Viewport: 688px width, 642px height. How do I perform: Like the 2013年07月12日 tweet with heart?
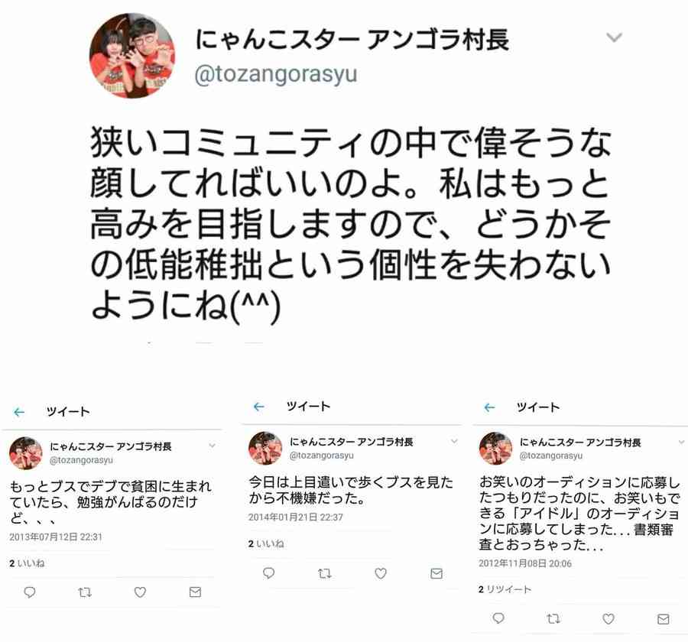(x=140, y=592)
